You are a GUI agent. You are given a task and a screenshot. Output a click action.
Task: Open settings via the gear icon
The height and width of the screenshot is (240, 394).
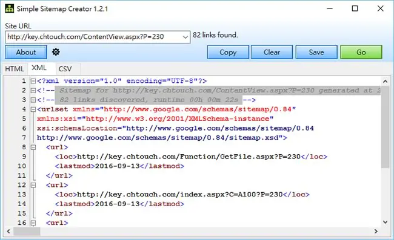point(56,52)
